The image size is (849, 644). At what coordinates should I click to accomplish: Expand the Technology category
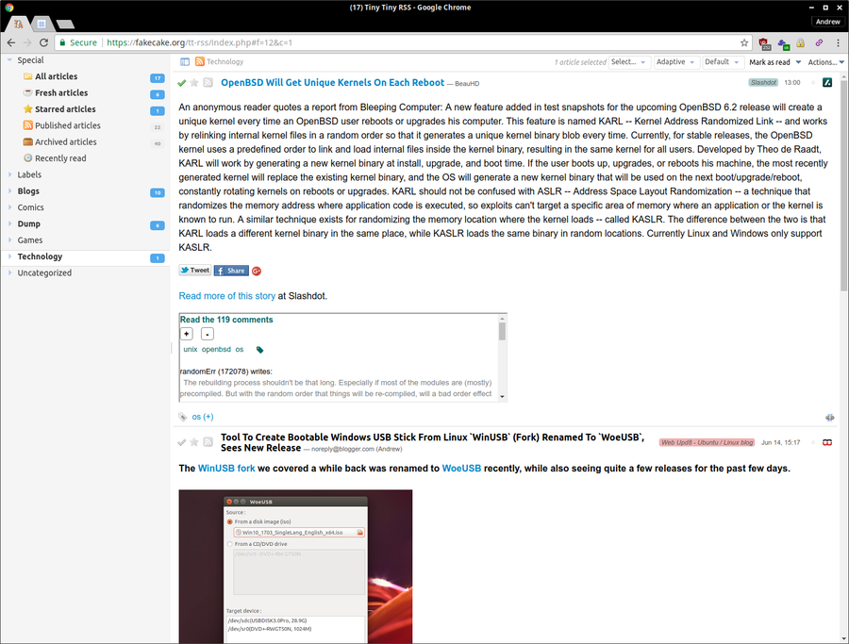coord(9,256)
